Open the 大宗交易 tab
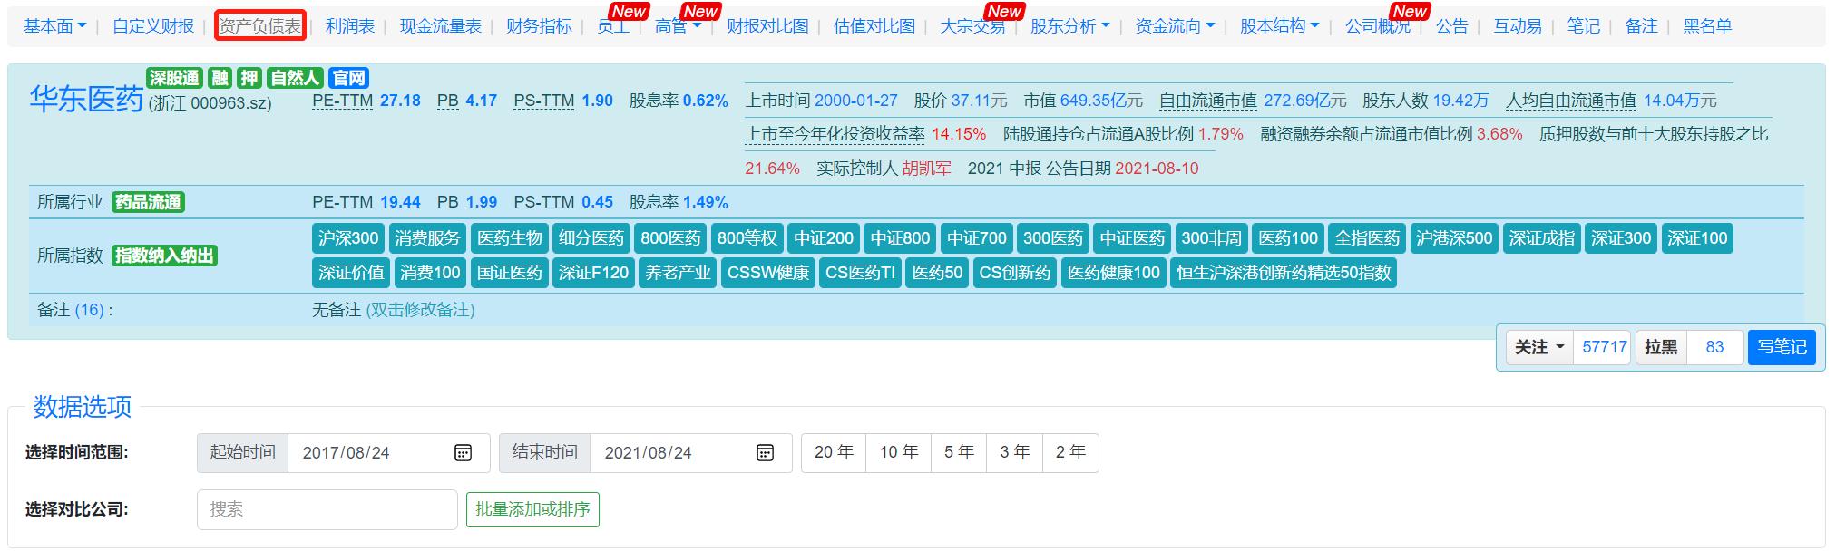 point(972,26)
